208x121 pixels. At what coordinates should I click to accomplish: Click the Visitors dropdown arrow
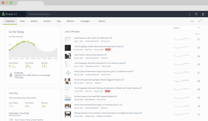(199, 28)
